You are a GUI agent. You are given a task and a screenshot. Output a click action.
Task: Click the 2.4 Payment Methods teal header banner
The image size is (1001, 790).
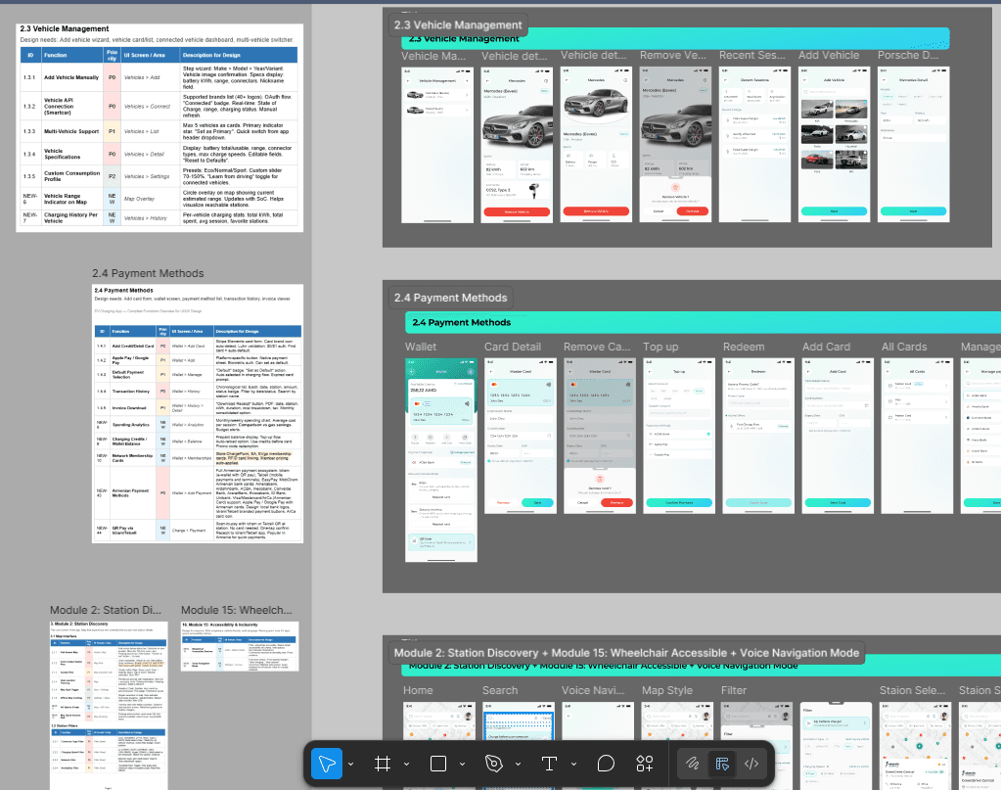[703, 322]
